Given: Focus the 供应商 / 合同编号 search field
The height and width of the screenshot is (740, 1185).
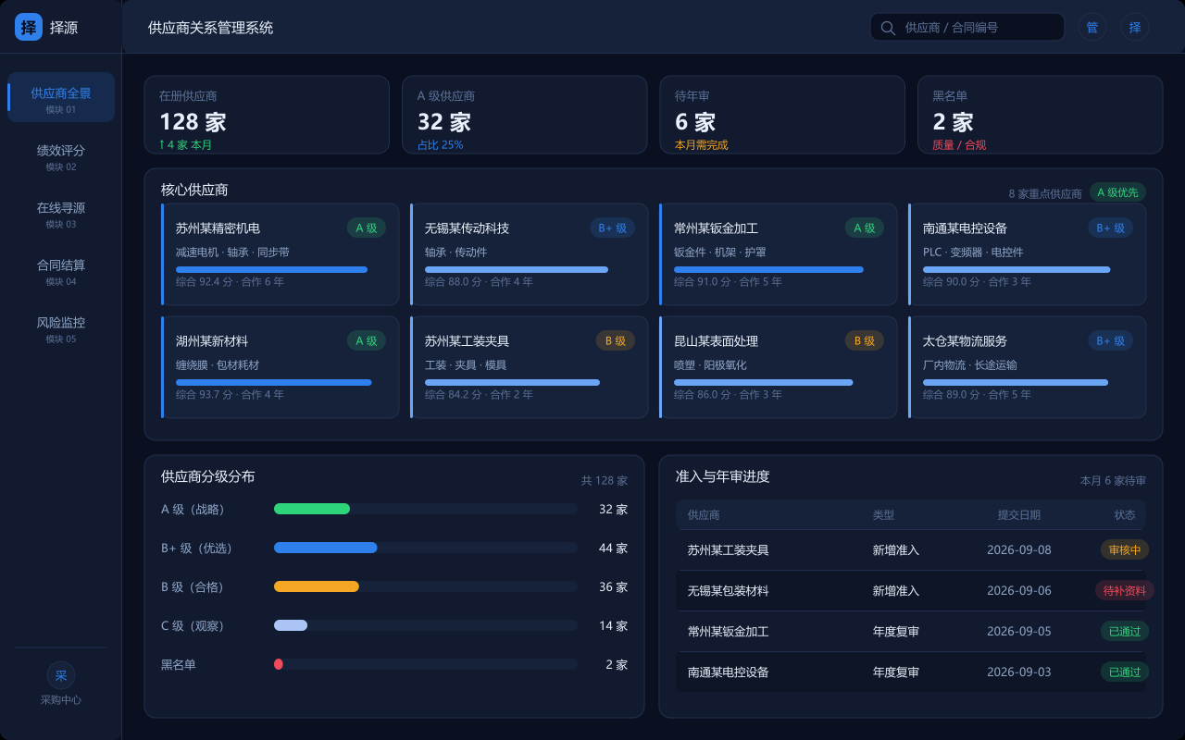Looking at the screenshot, I should [967, 27].
